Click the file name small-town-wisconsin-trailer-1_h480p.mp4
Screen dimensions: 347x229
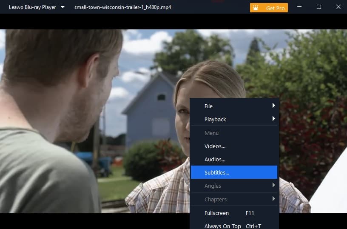tap(122, 7)
